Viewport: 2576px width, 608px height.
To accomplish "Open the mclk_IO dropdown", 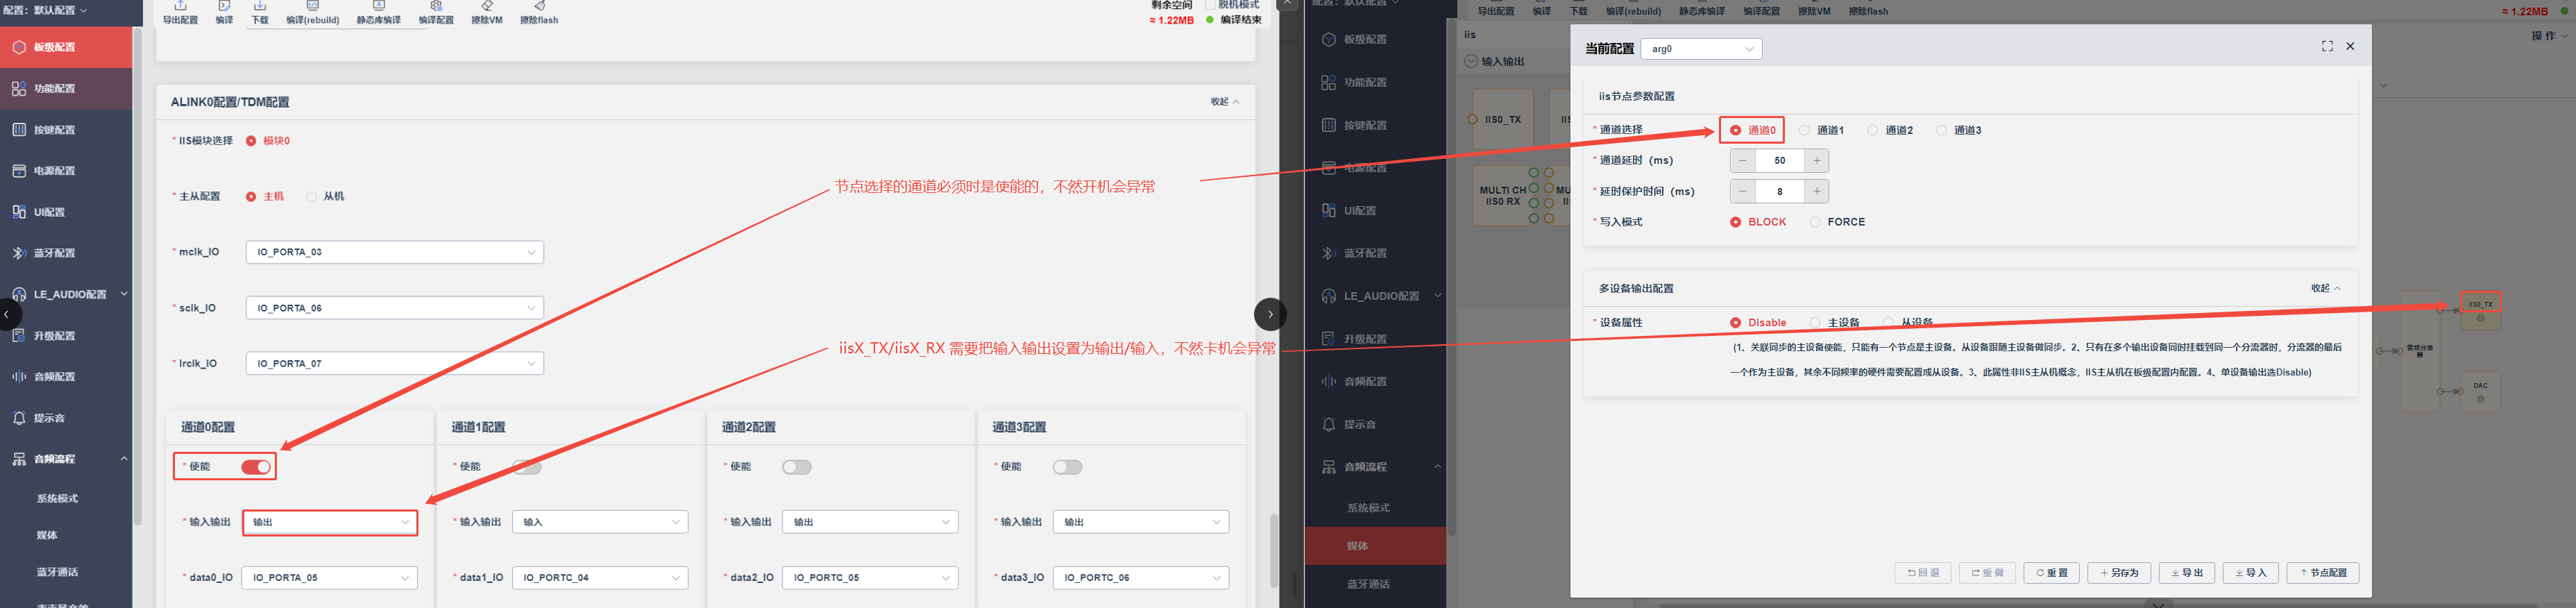I will coord(394,252).
